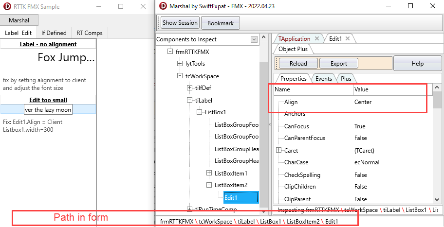Select the lytTools tree item
The height and width of the screenshot is (227, 444).
pyautogui.click(x=195, y=64)
